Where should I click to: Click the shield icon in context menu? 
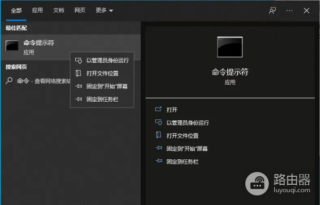pyautogui.click(x=78, y=61)
